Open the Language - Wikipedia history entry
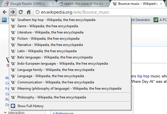The width and height of the screenshot is (167, 114). pos(70,76)
